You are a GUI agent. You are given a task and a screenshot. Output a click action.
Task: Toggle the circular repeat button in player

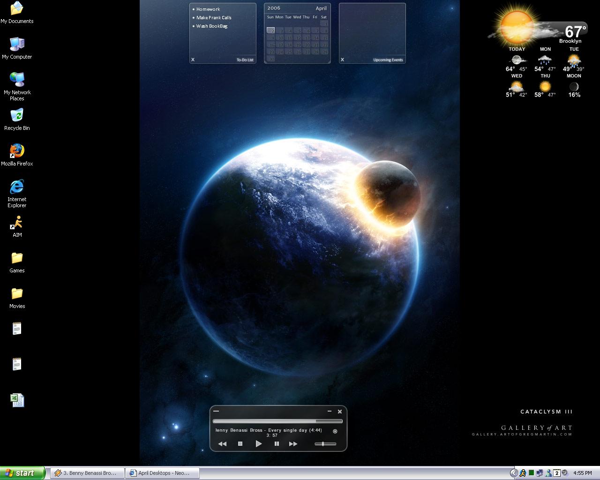pos(335,431)
